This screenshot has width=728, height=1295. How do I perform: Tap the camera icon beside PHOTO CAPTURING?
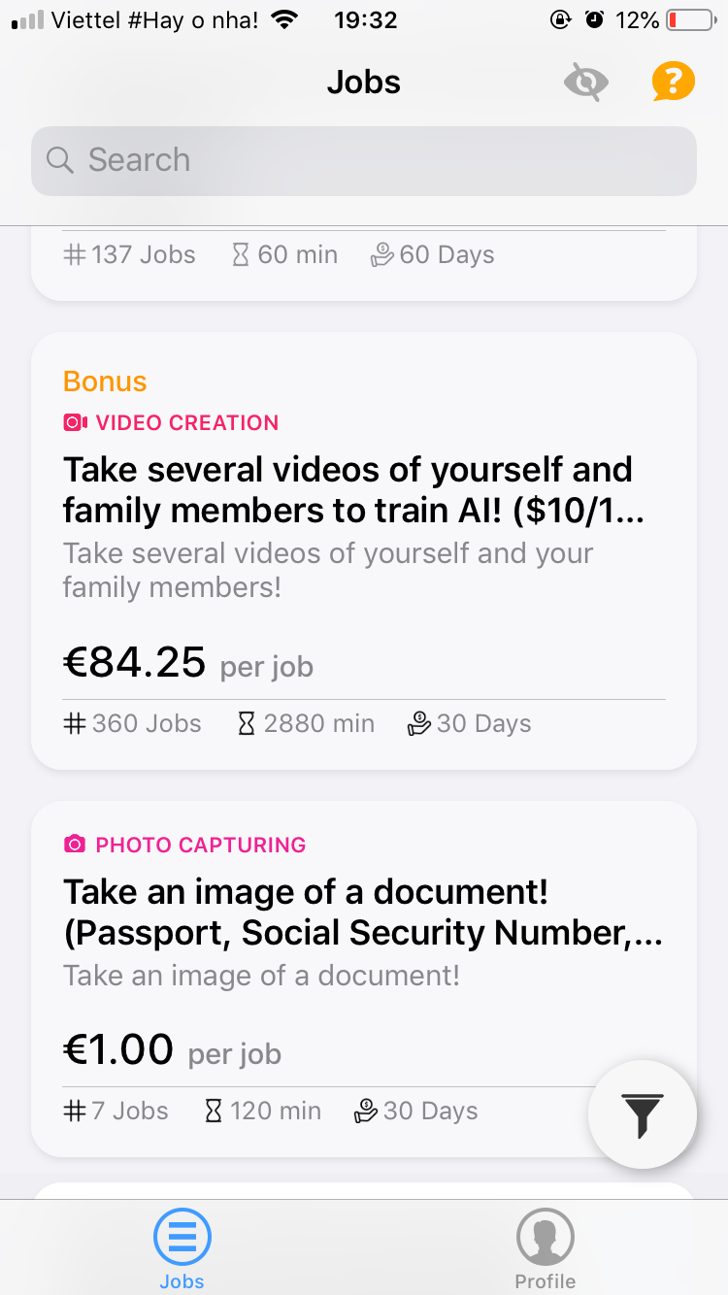click(x=75, y=845)
